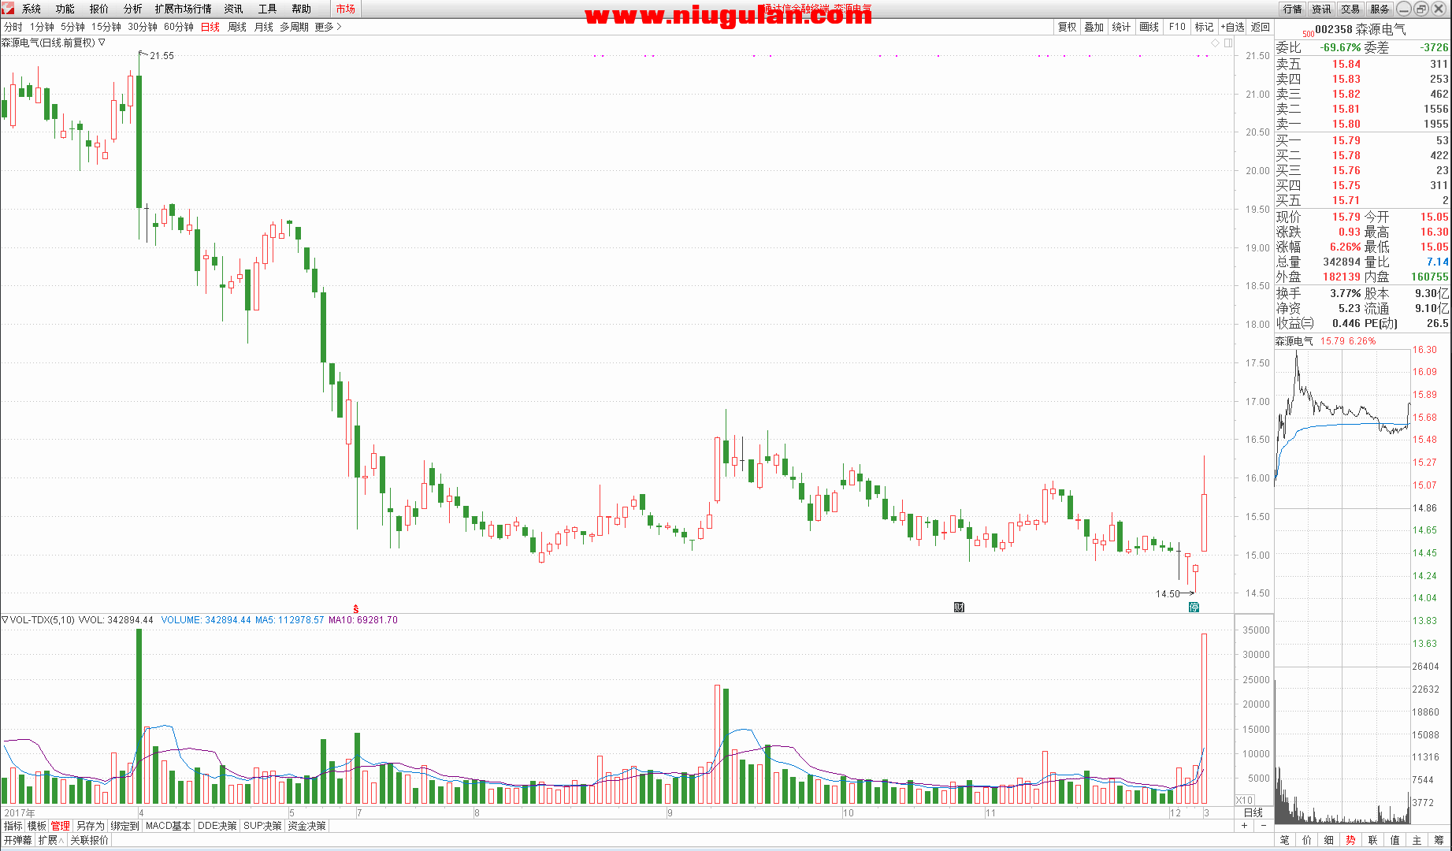Viewport: 1452px width, 851px height.
Task: Select the 筹 chip-distribution tab icon
Action: coord(1439,840)
